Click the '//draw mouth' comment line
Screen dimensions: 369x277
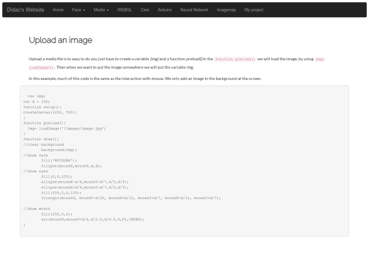(37, 209)
